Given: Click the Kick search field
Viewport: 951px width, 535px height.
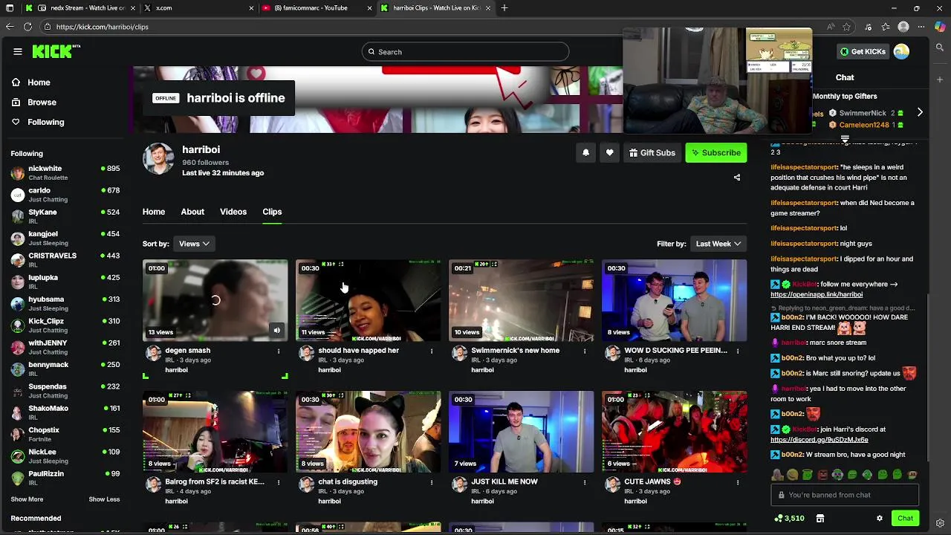Looking at the screenshot, I should point(466,51).
